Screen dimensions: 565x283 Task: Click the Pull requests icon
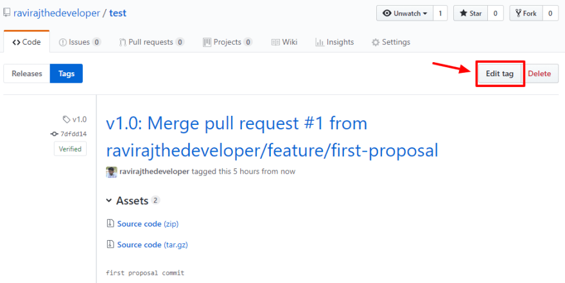coord(123,42)
